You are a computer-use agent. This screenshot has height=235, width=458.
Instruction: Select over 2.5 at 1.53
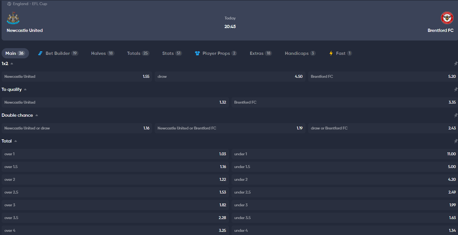(x=115, y=192)
